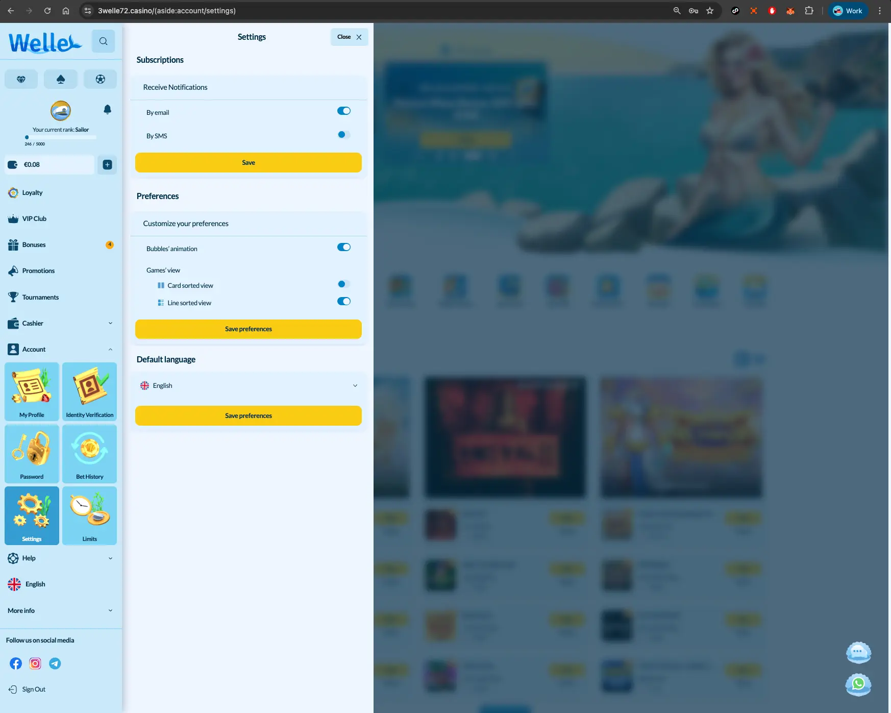
Task: Toggle Line sorted view switch
Action: [344, 301]
